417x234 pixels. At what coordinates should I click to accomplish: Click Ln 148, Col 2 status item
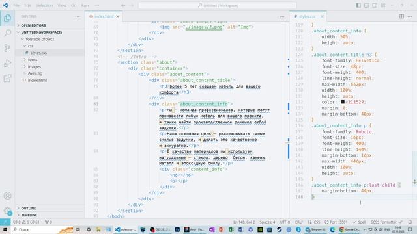click(244, 222)
